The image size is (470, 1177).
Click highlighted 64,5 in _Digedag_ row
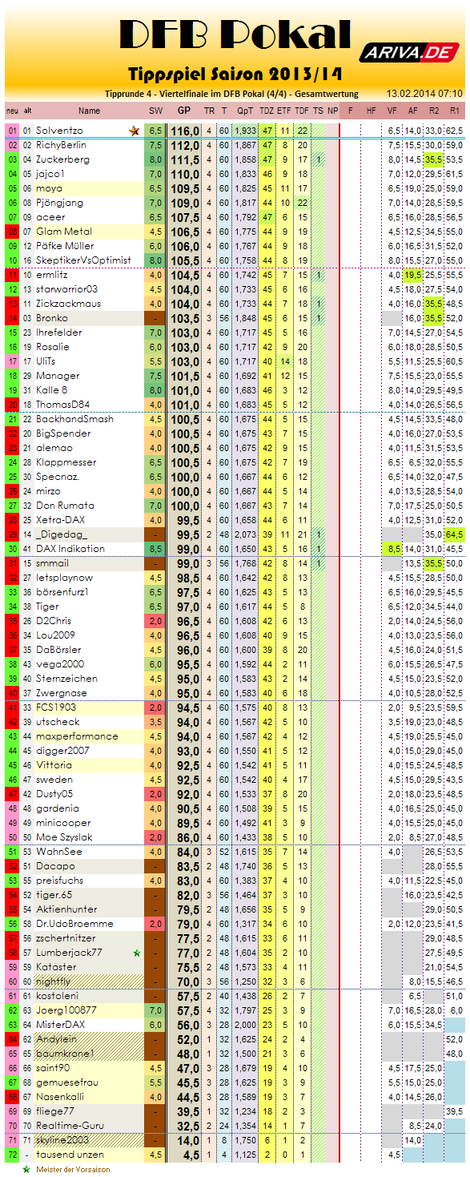tap(455, 534)
